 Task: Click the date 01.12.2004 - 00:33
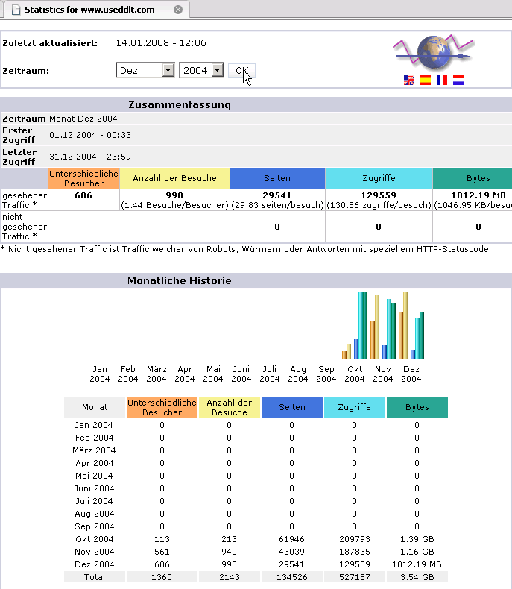coord(90,135)
